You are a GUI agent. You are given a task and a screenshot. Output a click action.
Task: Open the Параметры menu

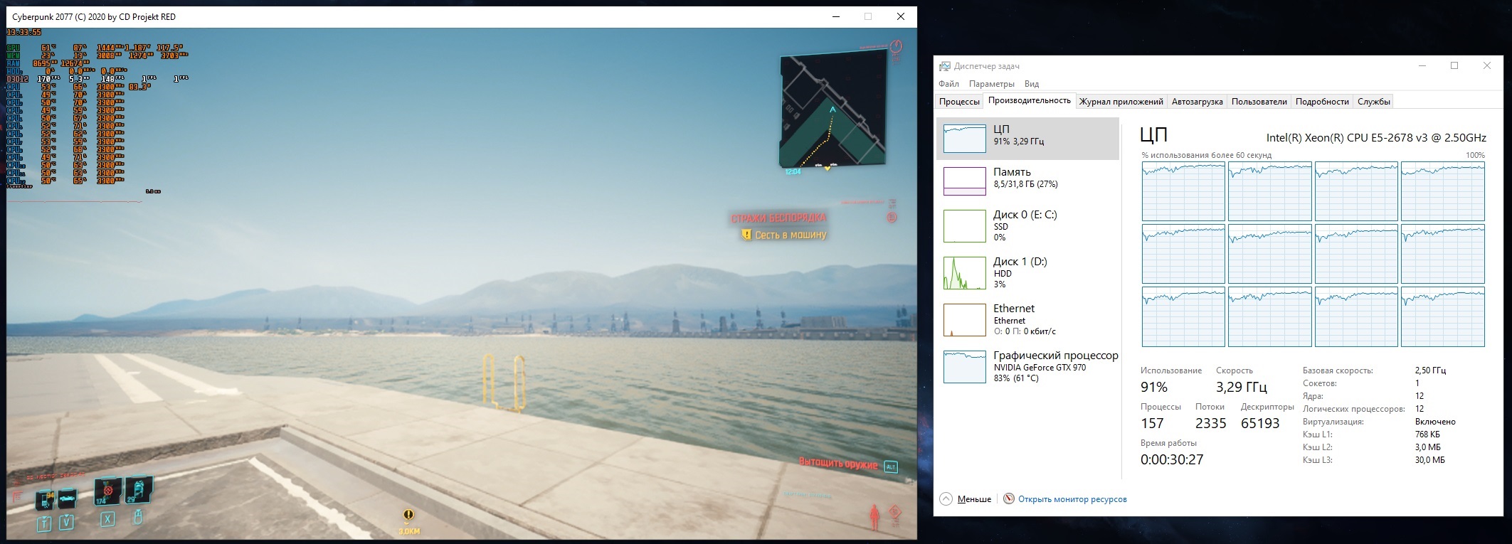992,84
